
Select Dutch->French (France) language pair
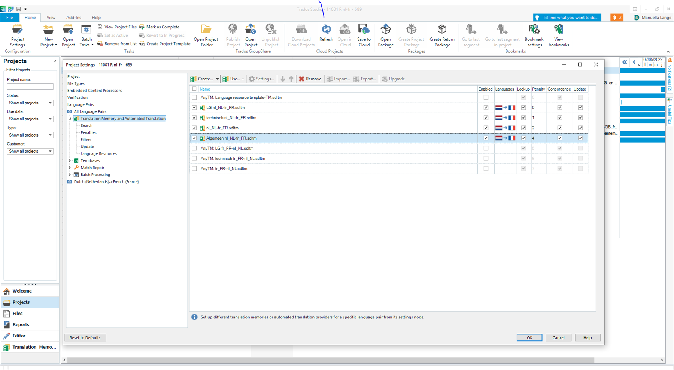tap(106, 181)
